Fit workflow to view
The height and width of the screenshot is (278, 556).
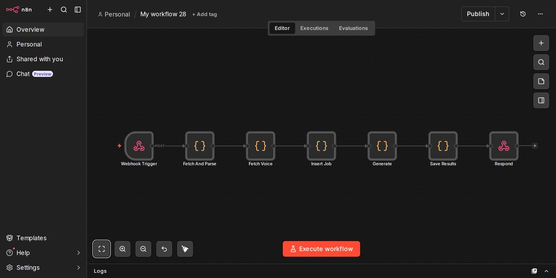102,249
